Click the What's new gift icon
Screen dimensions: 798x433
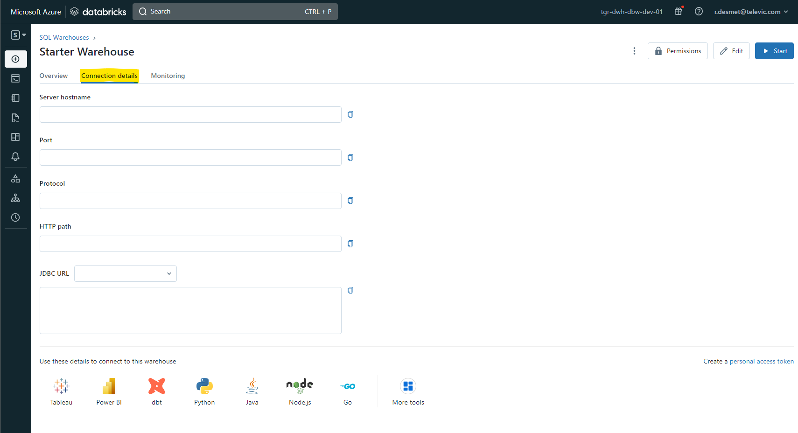679,12
